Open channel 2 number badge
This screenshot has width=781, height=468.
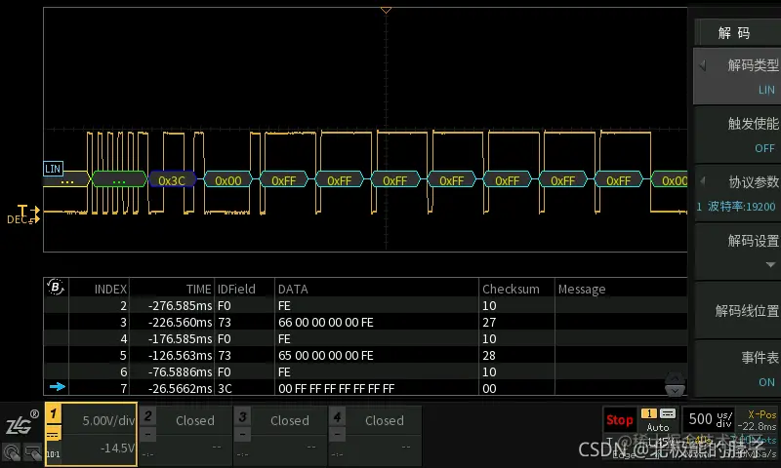(x=148, y=415)
